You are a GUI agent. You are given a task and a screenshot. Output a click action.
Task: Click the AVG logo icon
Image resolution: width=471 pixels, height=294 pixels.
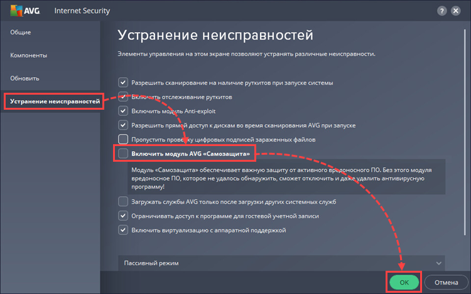point(25,11)
